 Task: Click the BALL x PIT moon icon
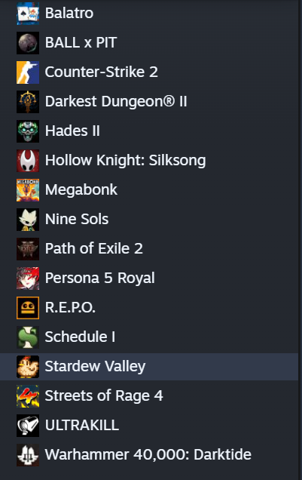click(28, 43)
